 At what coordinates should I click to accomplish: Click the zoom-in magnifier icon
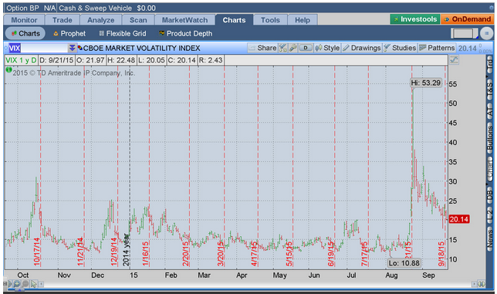click(17, 284)
